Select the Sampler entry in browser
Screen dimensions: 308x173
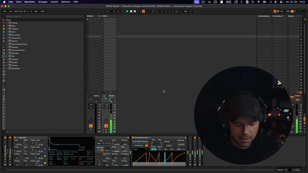click(x=15, y=60)
